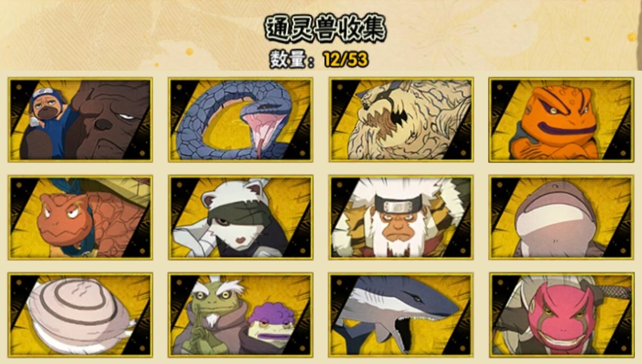Click the 12/53 collection count

coord(346,60)
